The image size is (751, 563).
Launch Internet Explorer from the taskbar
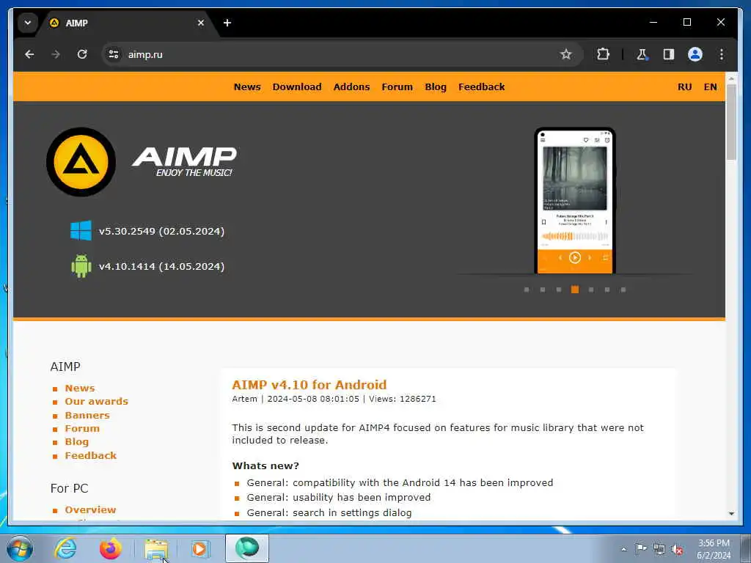tap(65, 548)
